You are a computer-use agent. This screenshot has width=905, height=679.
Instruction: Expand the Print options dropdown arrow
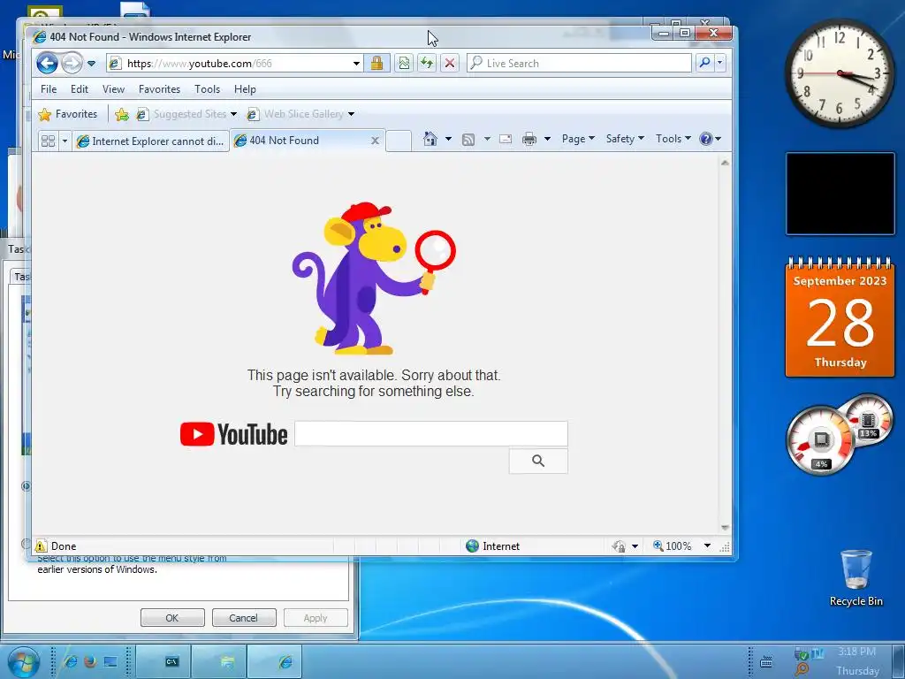point(547,139)
